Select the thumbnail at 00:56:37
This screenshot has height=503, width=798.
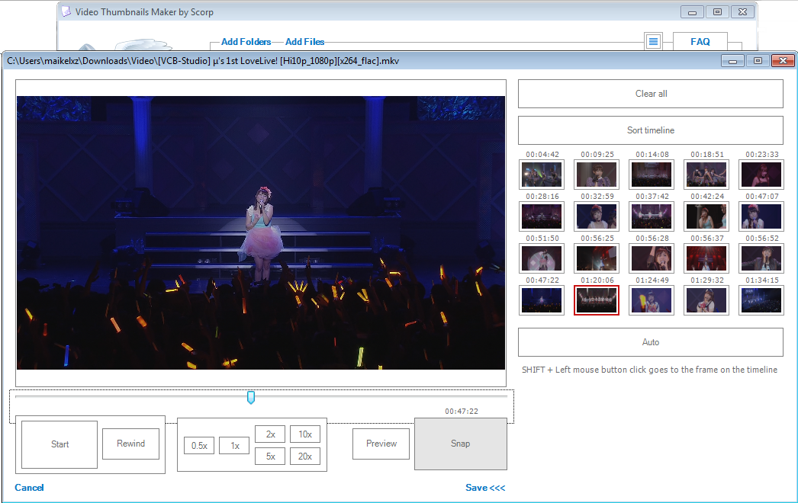[x=707, y=258]
